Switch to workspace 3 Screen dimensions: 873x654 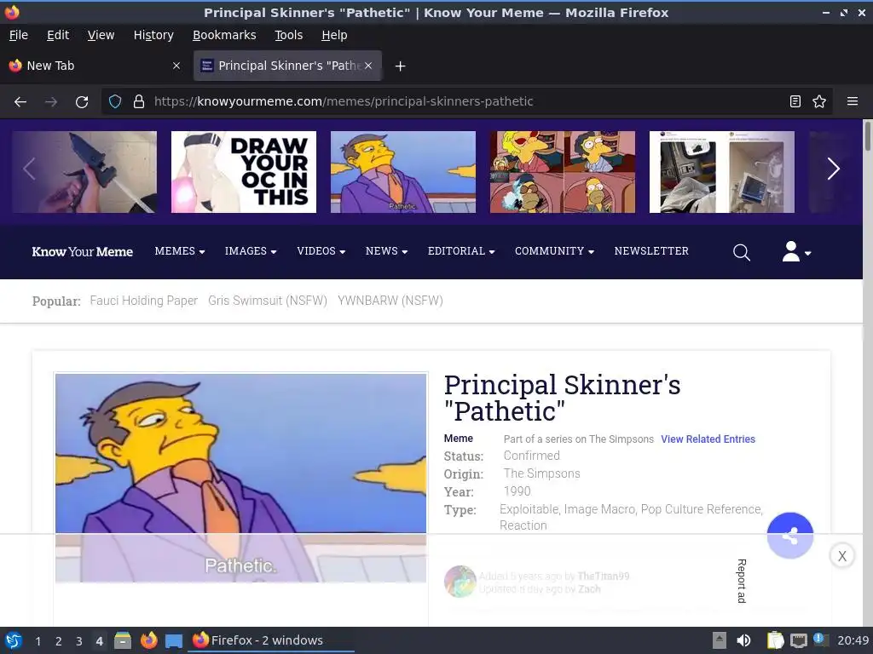[x=79, y=641]
